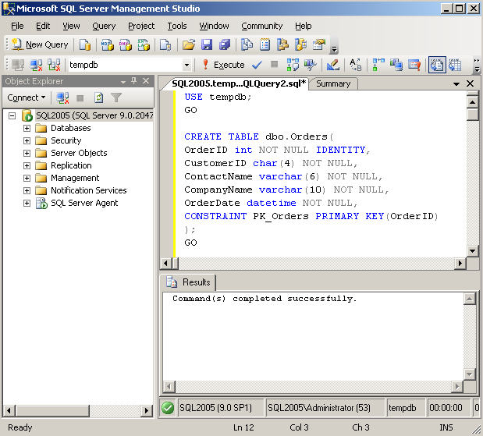Click the Summary toolbar icon

(265, 45)
